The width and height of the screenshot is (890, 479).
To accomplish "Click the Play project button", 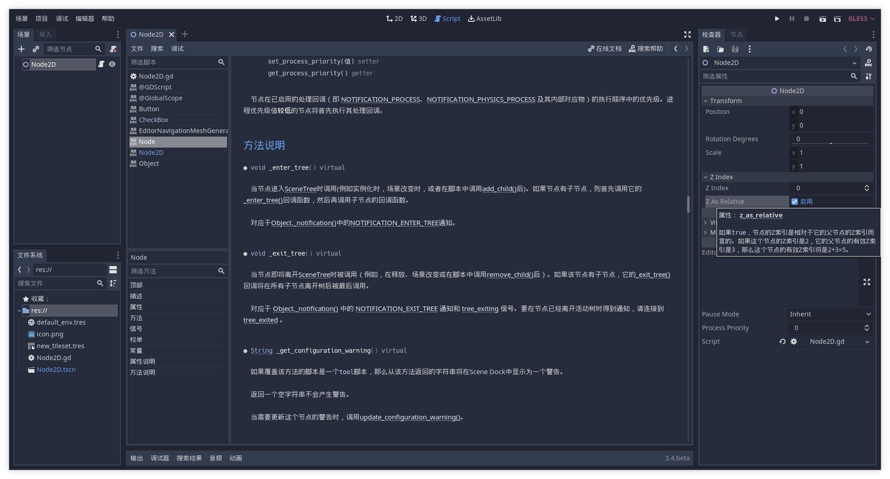I will [x=777, y=19].
